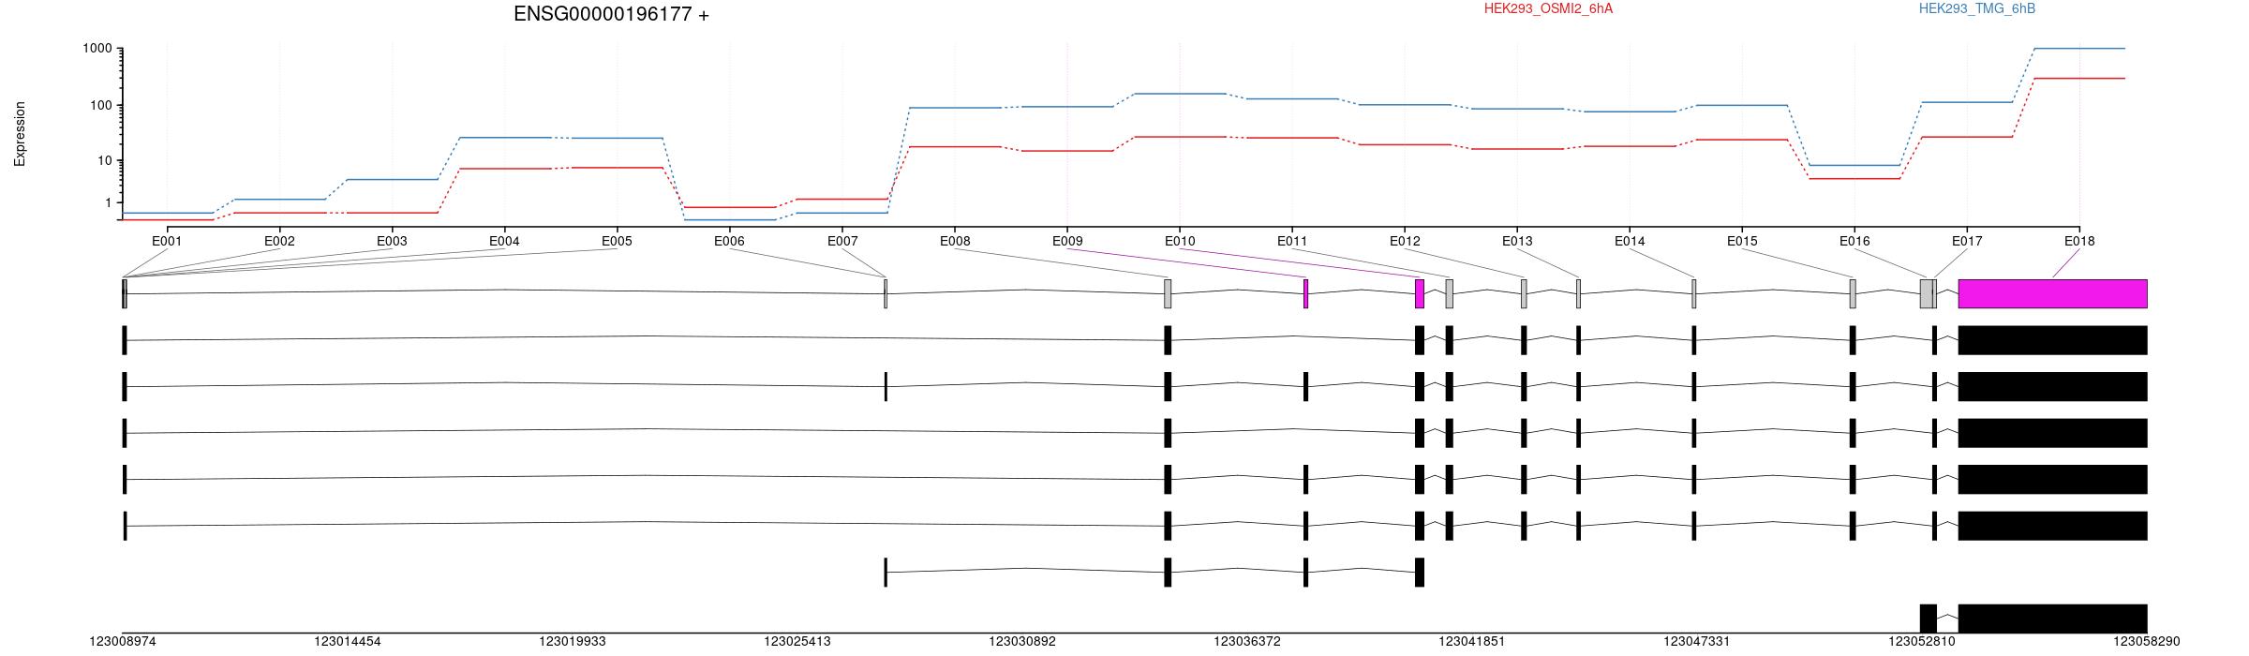
Task: Click the E013 exon axis label
Action: tap(1517, 241)
